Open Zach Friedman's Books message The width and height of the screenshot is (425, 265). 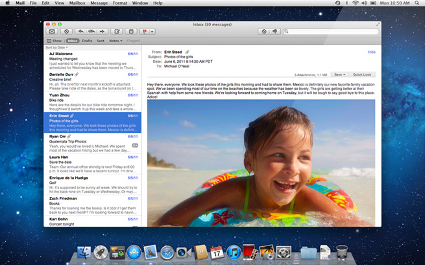(92, 205)
